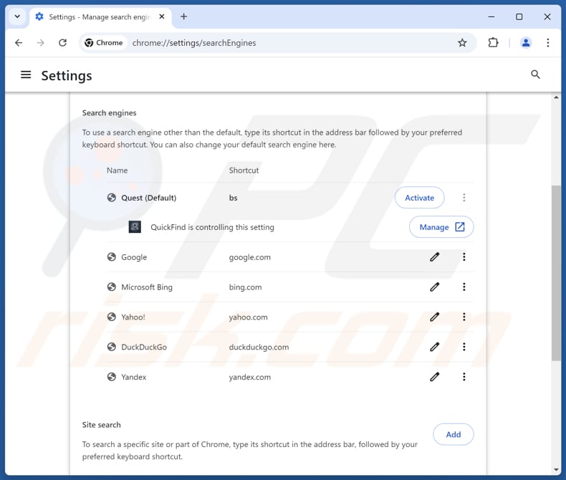This screenshot has height=480, width=566.
Task: Open the profile avatar icon
Action: pos(526,42)
